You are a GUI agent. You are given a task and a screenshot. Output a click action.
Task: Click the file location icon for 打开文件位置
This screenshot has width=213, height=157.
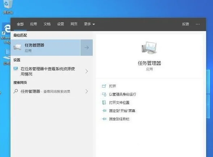104,103
